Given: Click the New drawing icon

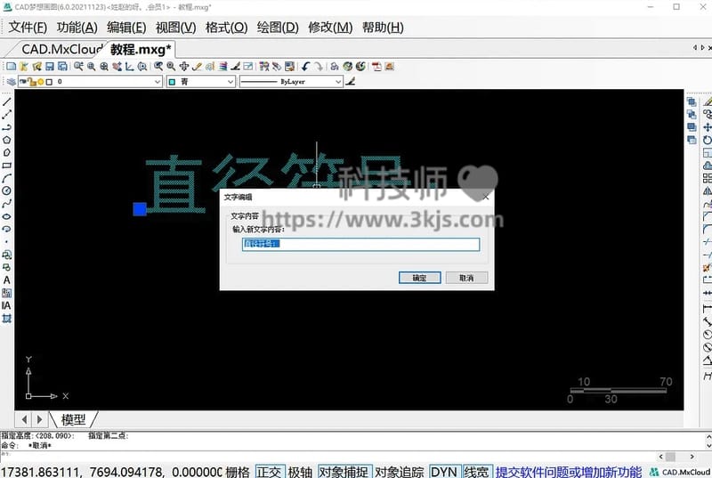Looking at the screenshot, I should (11, 66).
